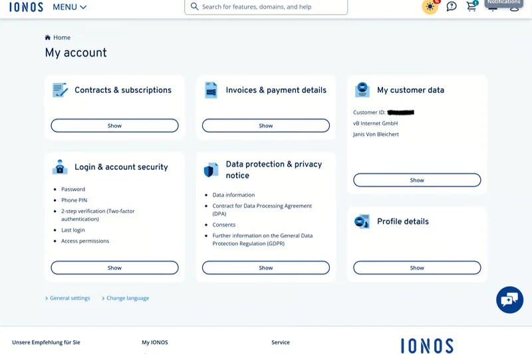Viewport: 532px width, 354px height.
Task: Click footer 'Unsere Empfehlung für Sie' heading
Action: pos(46,342)
